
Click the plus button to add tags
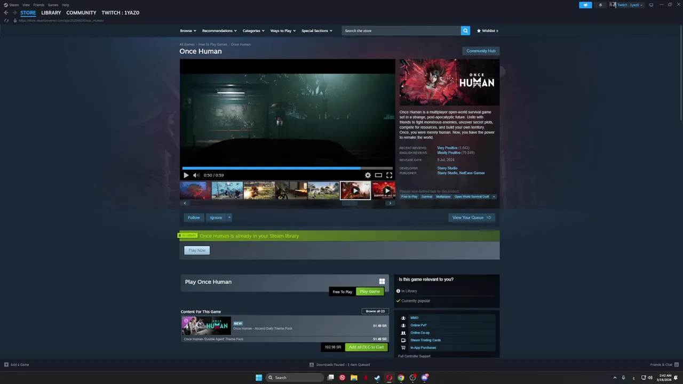pyautogui.click(x=494, y=197)
